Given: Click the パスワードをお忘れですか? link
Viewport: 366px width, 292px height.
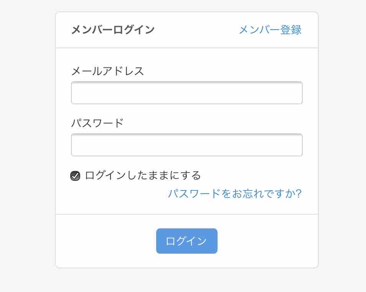Looking at the screenshot, I should click(234, 194).
